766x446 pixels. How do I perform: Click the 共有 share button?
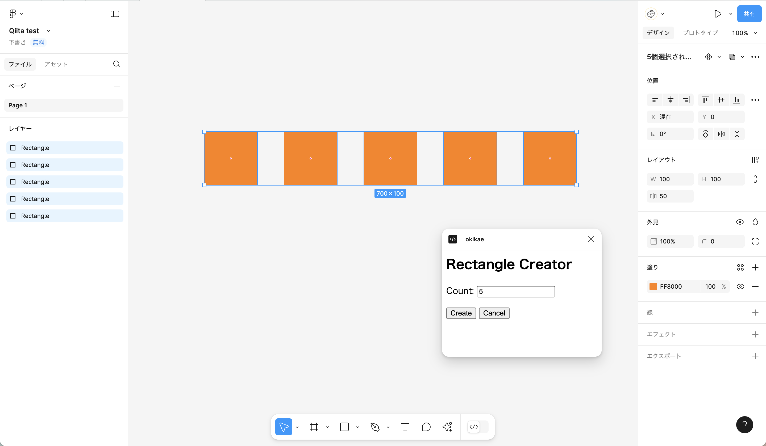(749, 14)
